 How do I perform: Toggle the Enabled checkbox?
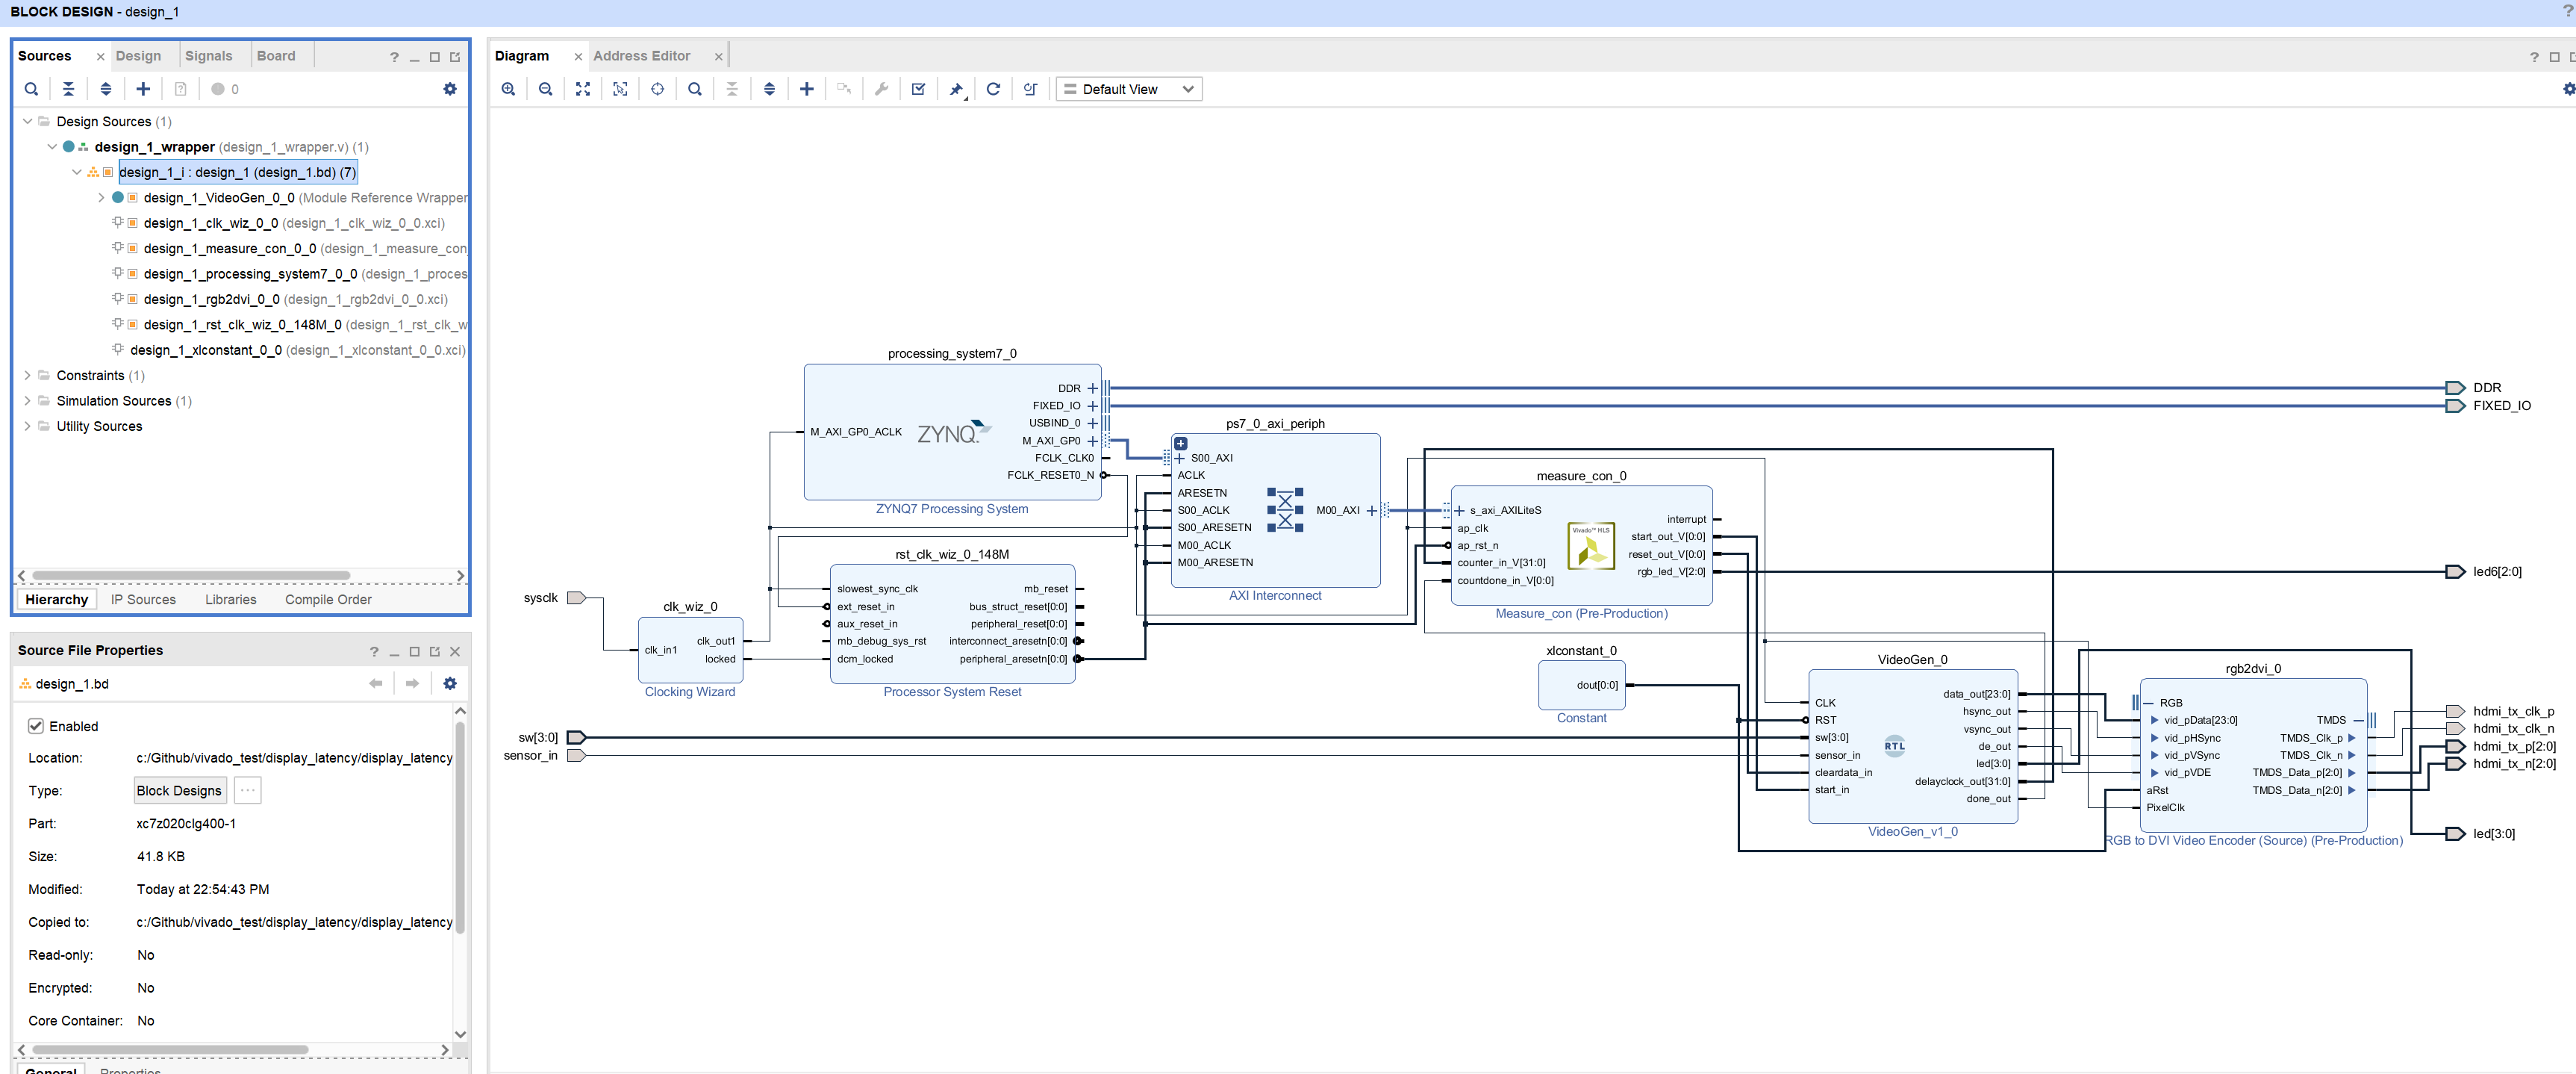(x=36, y=726)
